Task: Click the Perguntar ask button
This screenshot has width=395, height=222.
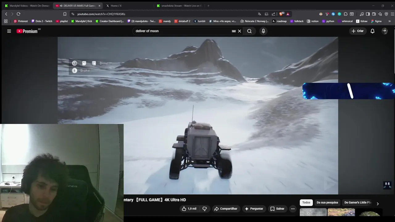Action: tap(254, 209)
